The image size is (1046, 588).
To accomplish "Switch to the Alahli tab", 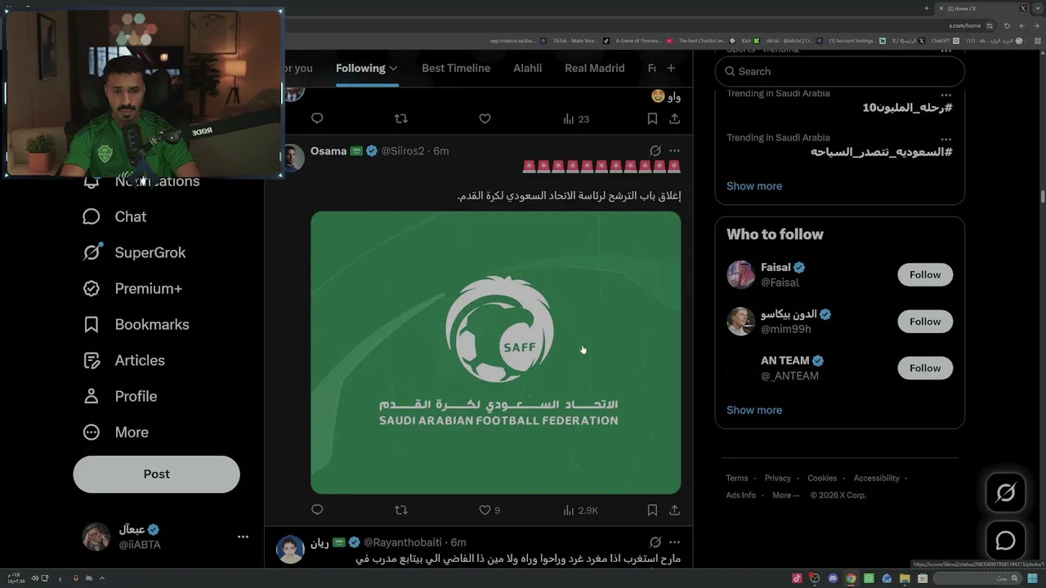I will pos(527,69).
